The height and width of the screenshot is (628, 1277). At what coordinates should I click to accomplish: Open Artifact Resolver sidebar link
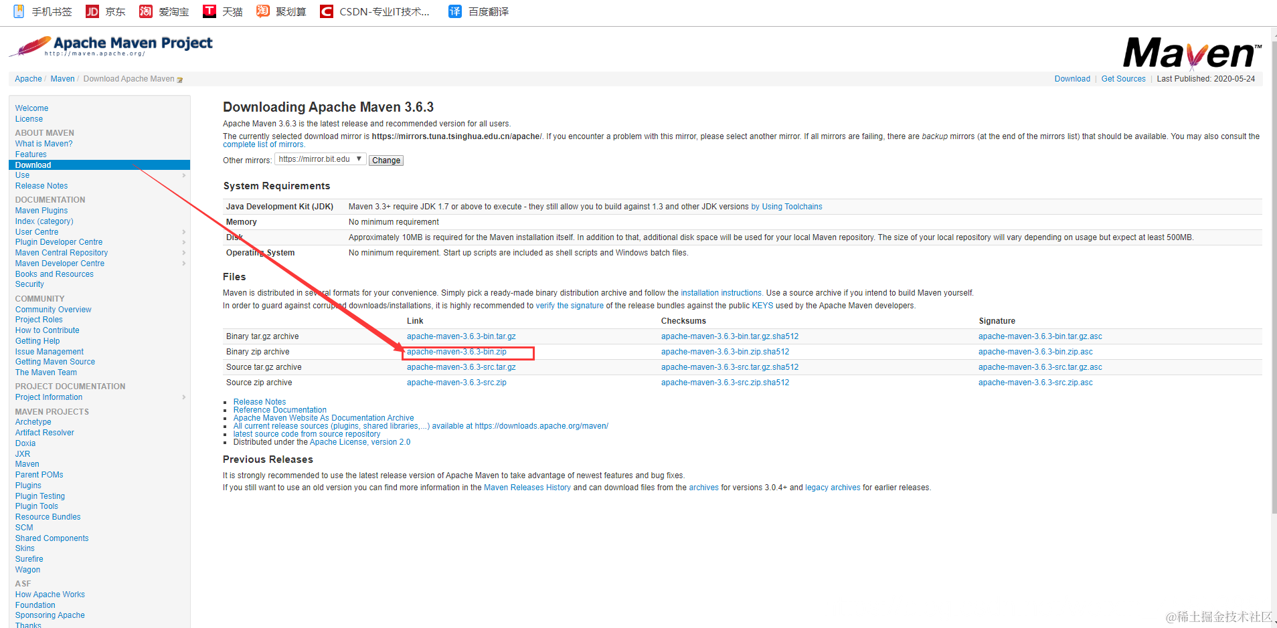pos(45,433)
